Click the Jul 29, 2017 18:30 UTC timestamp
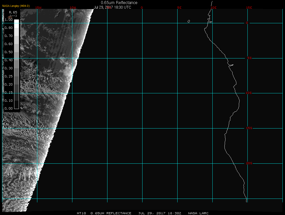Viewport: 285px width, 215px height. 112,7
